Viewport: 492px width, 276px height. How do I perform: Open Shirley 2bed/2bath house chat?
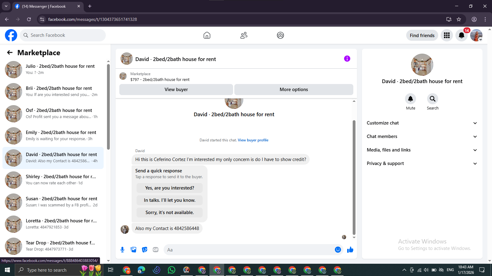click(53, 180)
